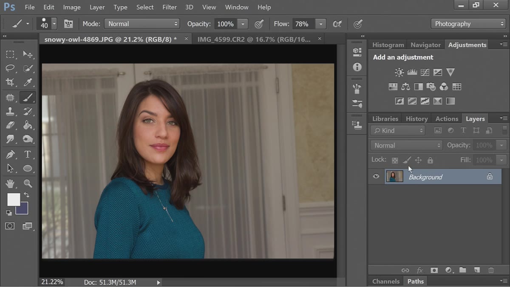Select the Spot Healing Brush tool
This screenshot has width=510, height=287.
coord(10,98)
